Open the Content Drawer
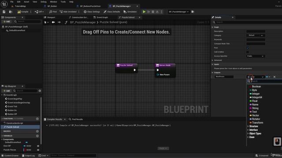 pos(10,155)
